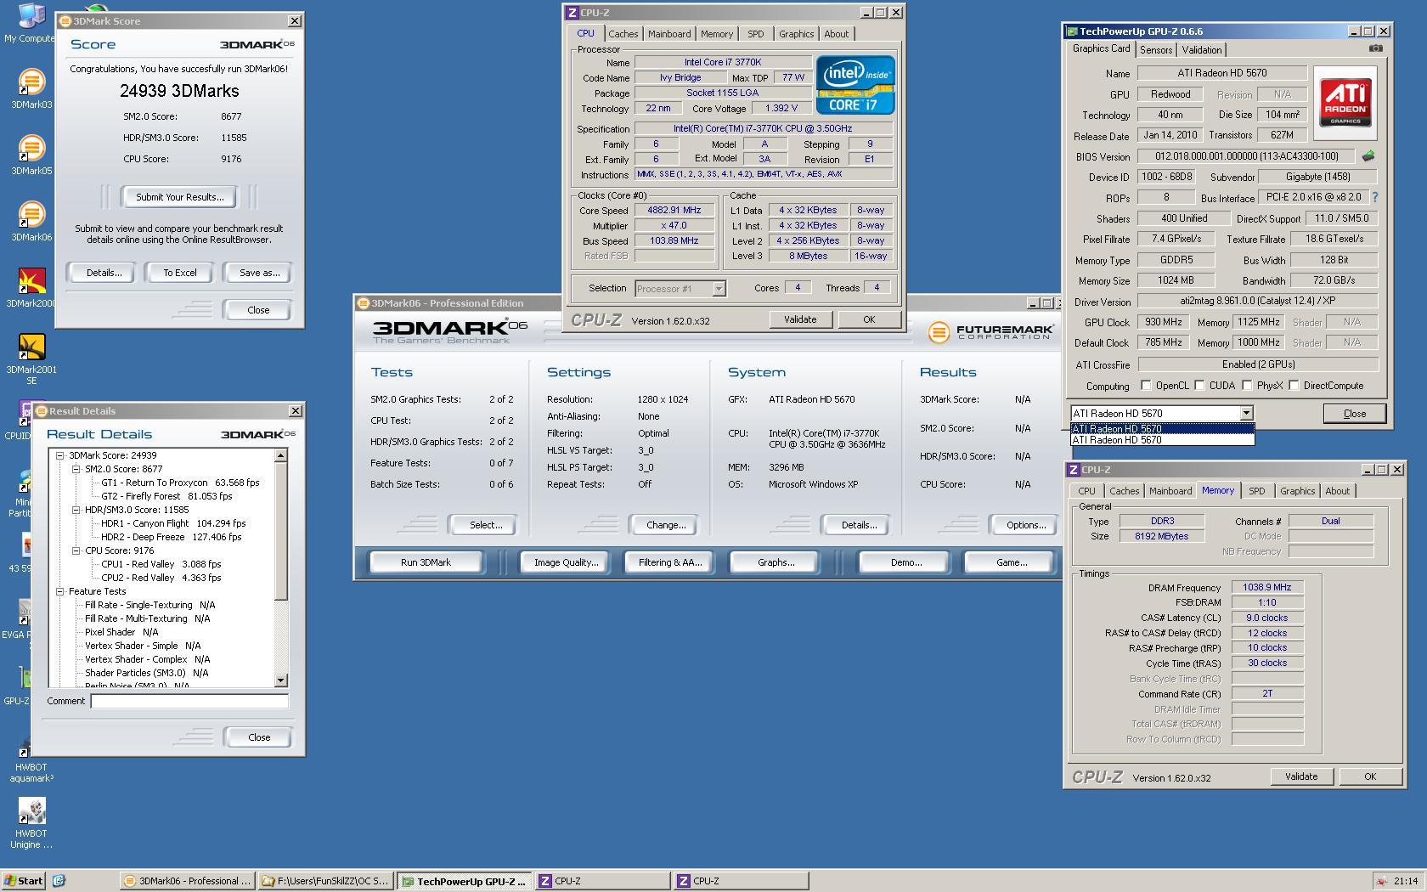Select second ATI Radeon HD 5670 list entry
Image resolution: width=1427 pixels, height=892 pixels.
pyautogui.click(x=1162, y=440)
